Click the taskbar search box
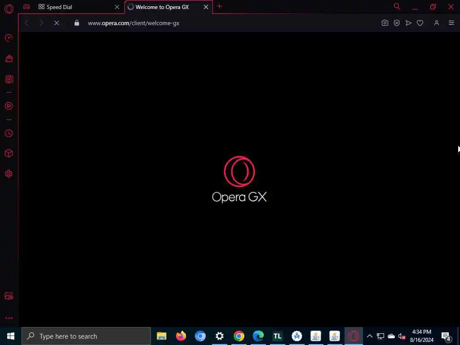The width and height of the screenshot is (460, 345). click(86, 336)
